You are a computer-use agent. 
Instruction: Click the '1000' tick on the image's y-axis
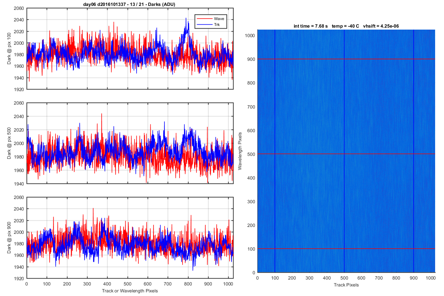coord(250,36)
